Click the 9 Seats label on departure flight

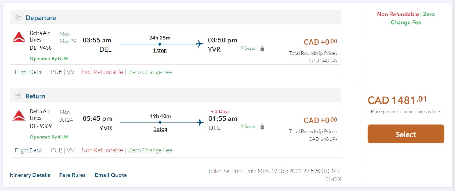pos(248,48)
